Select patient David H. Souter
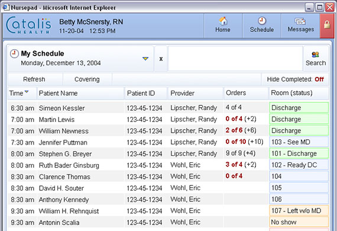The image size is (337, 231). pyautogui.click(x=61, y=188)
